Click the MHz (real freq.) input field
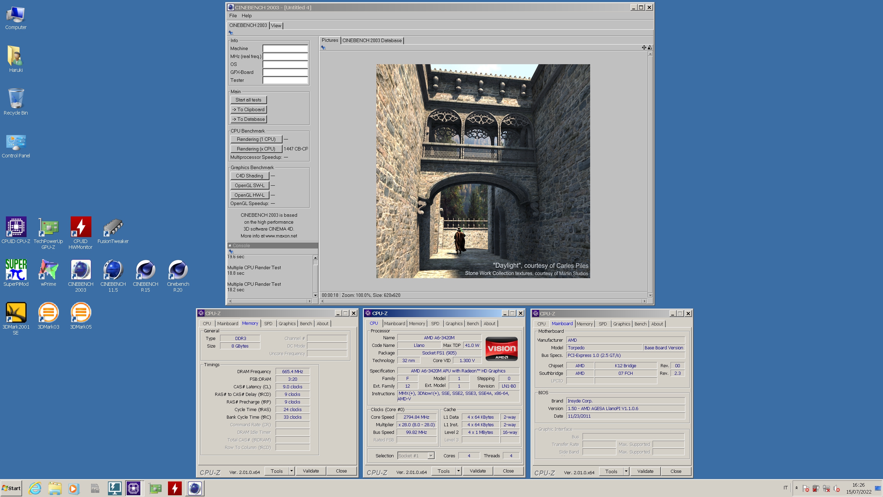This screenshot has height=497, width=883. click(x=285, y=57)
